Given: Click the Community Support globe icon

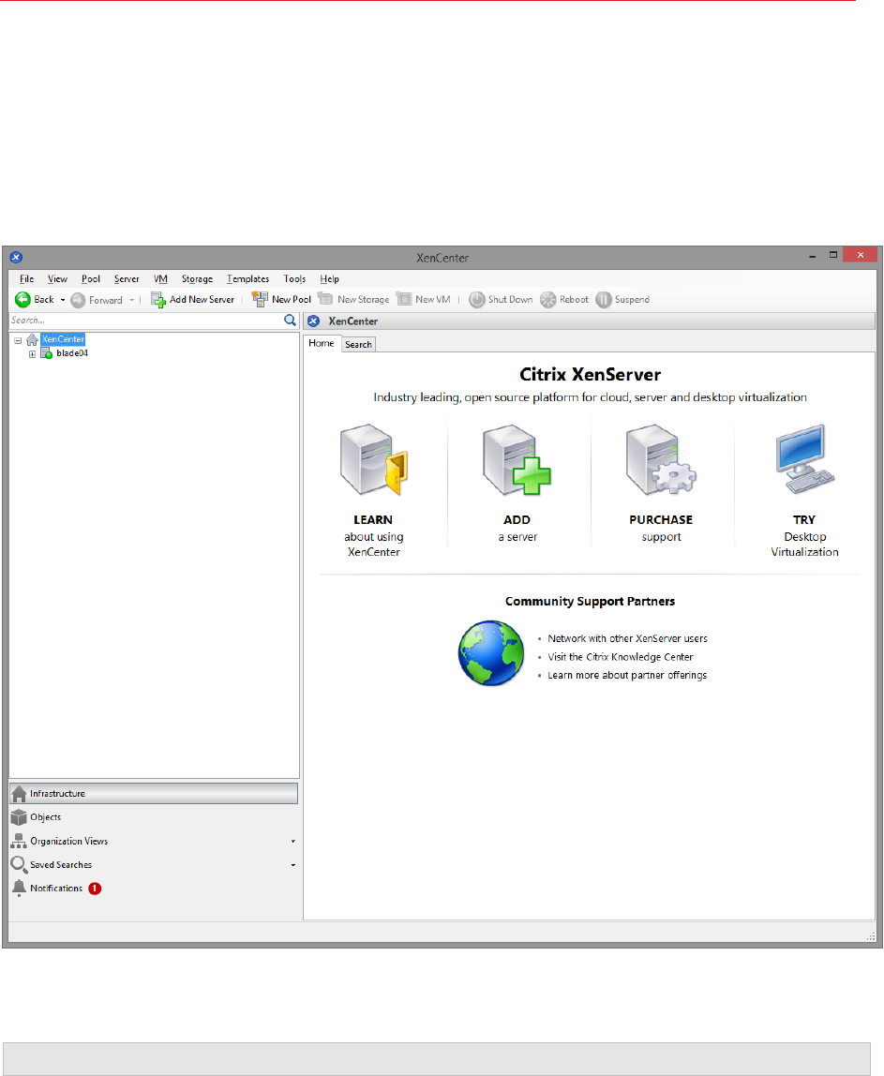Looking at the screenshot, I should [490, 653].
